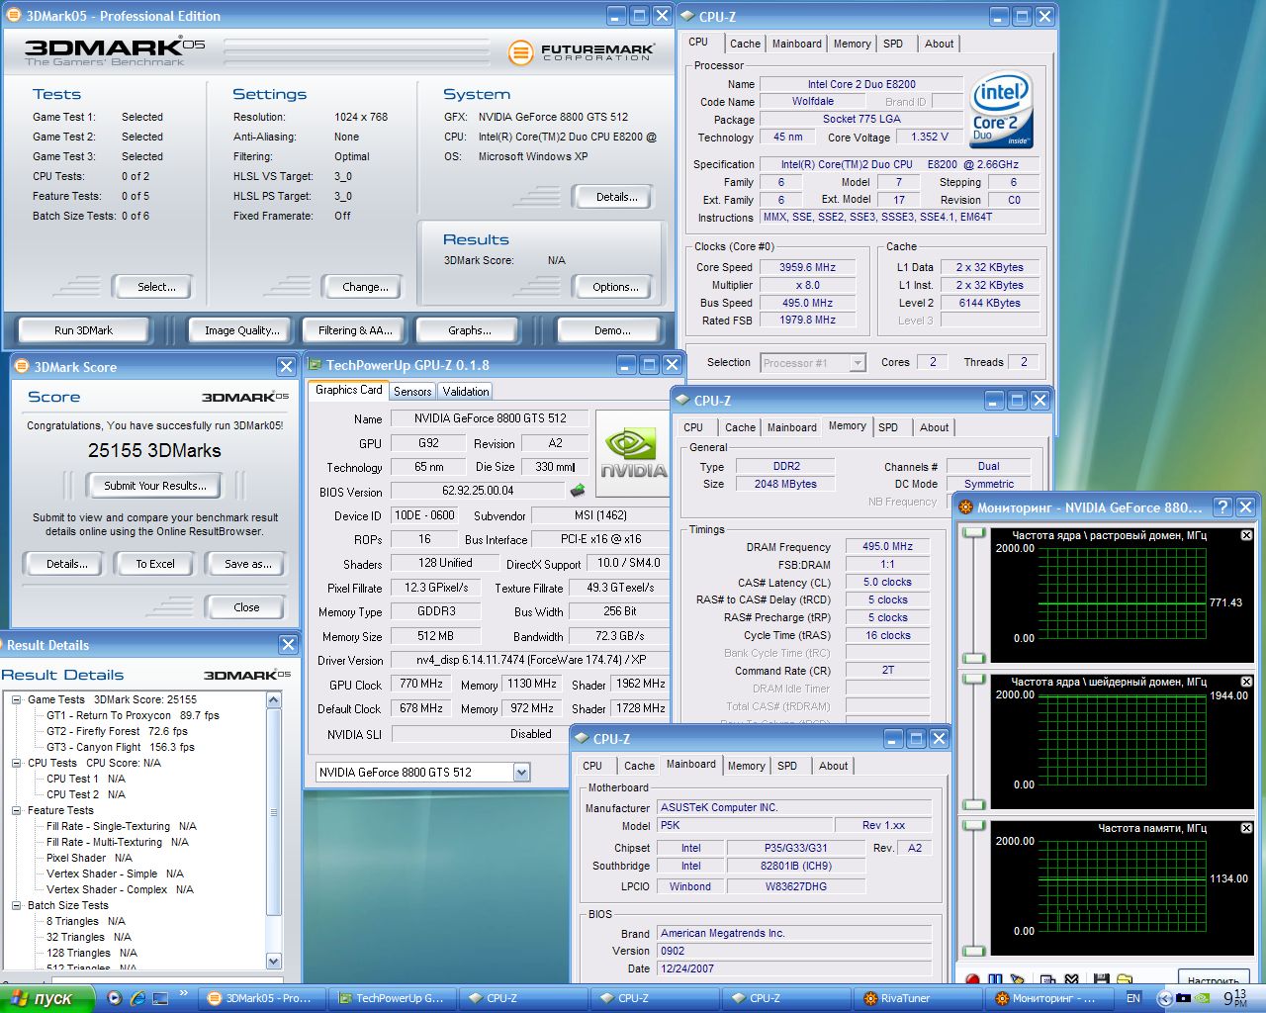Click the NVIDIA icon in system tray
Image resolution: width=1266 pixels, height=1013 pixels.
(x=1203, y=998)
